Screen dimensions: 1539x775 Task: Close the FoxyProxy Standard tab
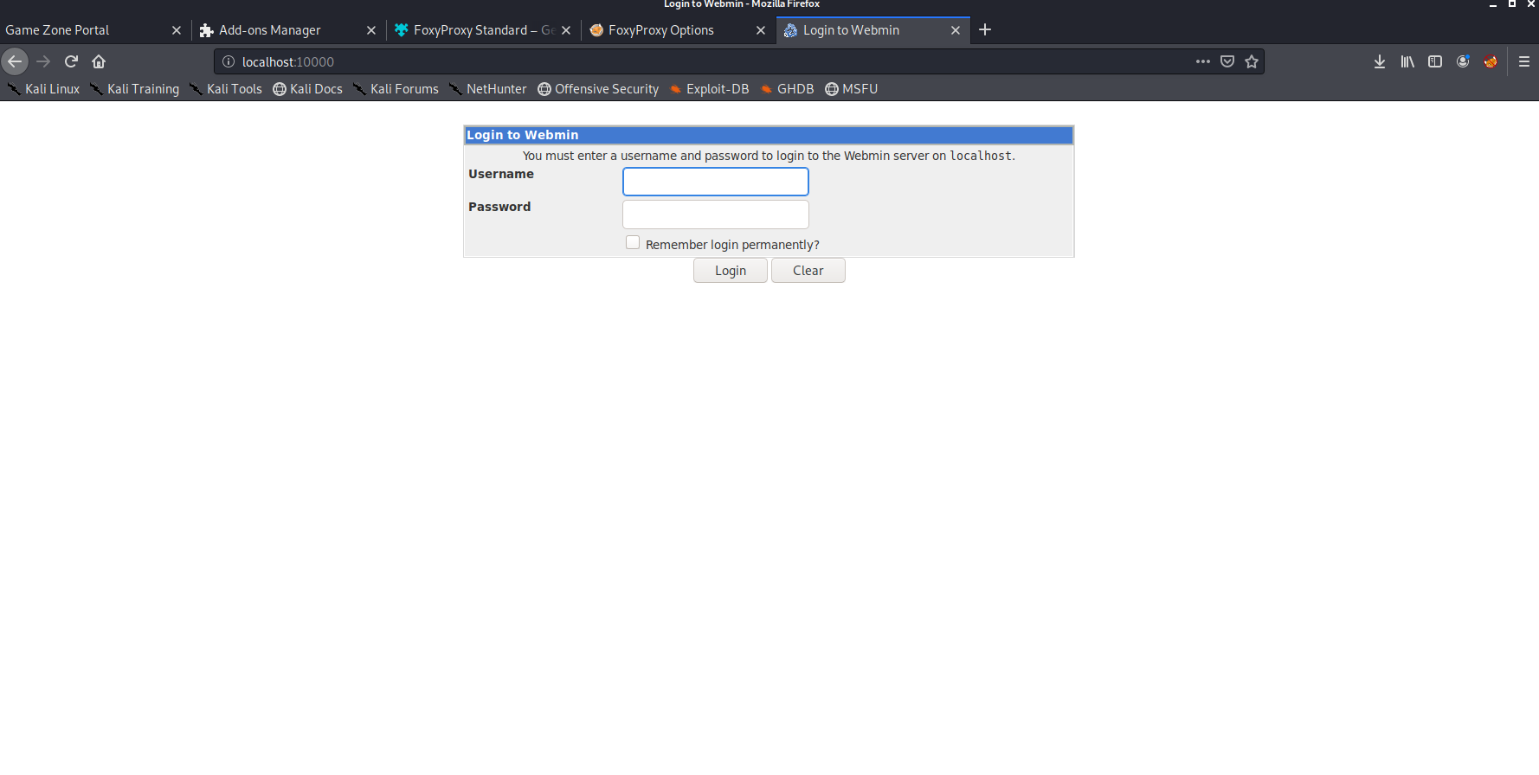click(566, 30)
